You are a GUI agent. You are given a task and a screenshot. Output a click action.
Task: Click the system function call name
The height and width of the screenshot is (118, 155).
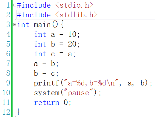(47, 93)
